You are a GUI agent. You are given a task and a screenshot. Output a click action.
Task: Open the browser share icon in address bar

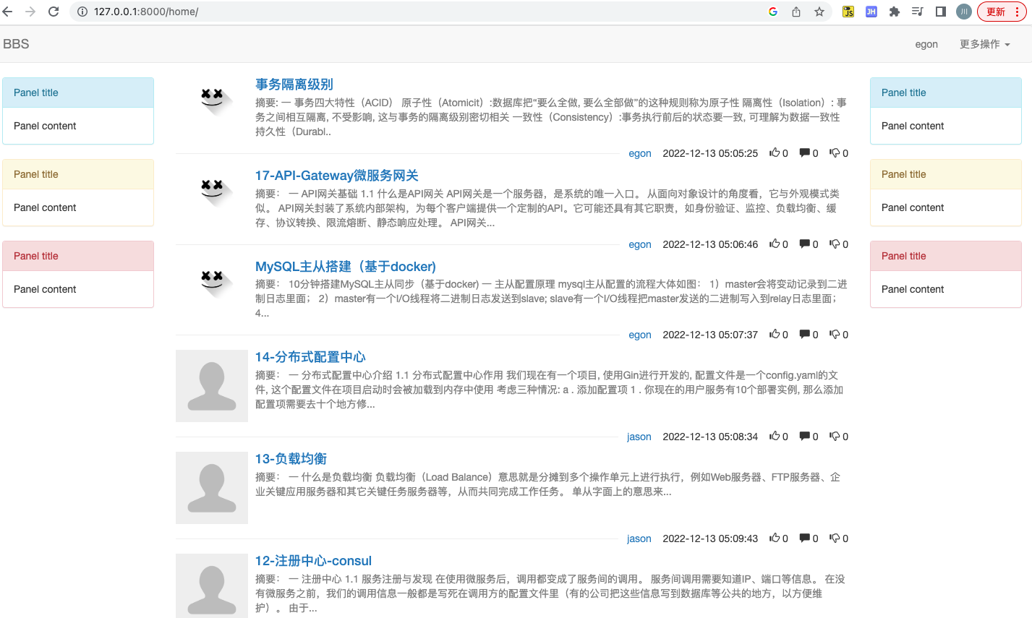[796, 12]
